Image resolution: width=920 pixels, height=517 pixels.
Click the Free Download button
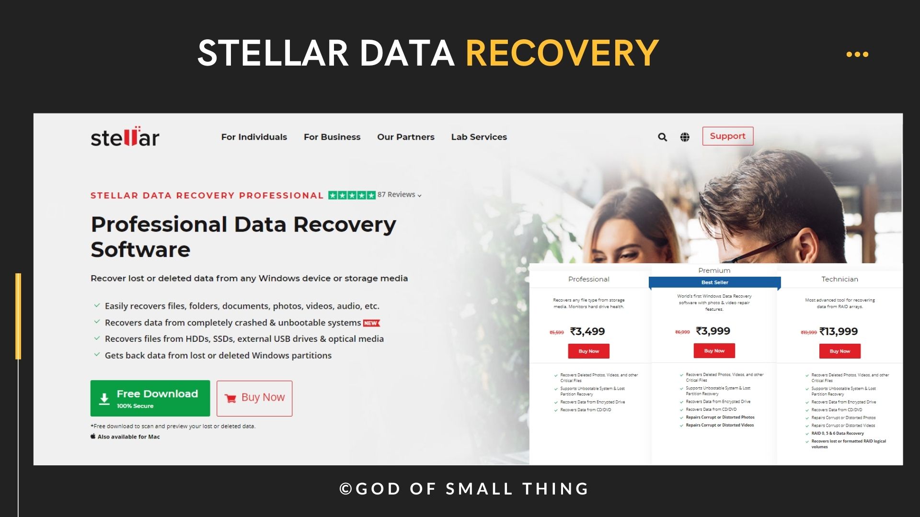pyautogui.click(x=150, y=397)
